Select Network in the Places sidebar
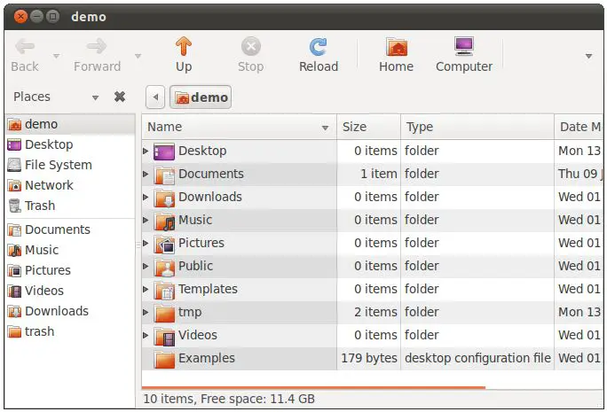Viewport: 607px width, 412px height. (49, 185)
